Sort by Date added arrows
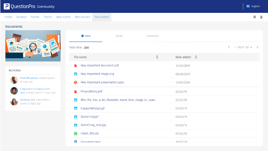This screenshot has height=151, width=268. [x=196, y=57]
